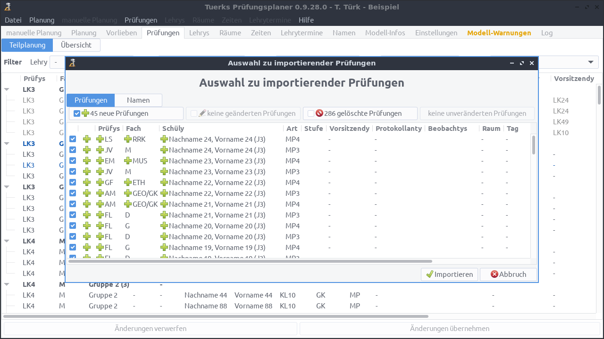Click the green plus next to Fach RRK
Image resolution: width=604 pixels, height=339 pixels.
(x=128, y=139)
